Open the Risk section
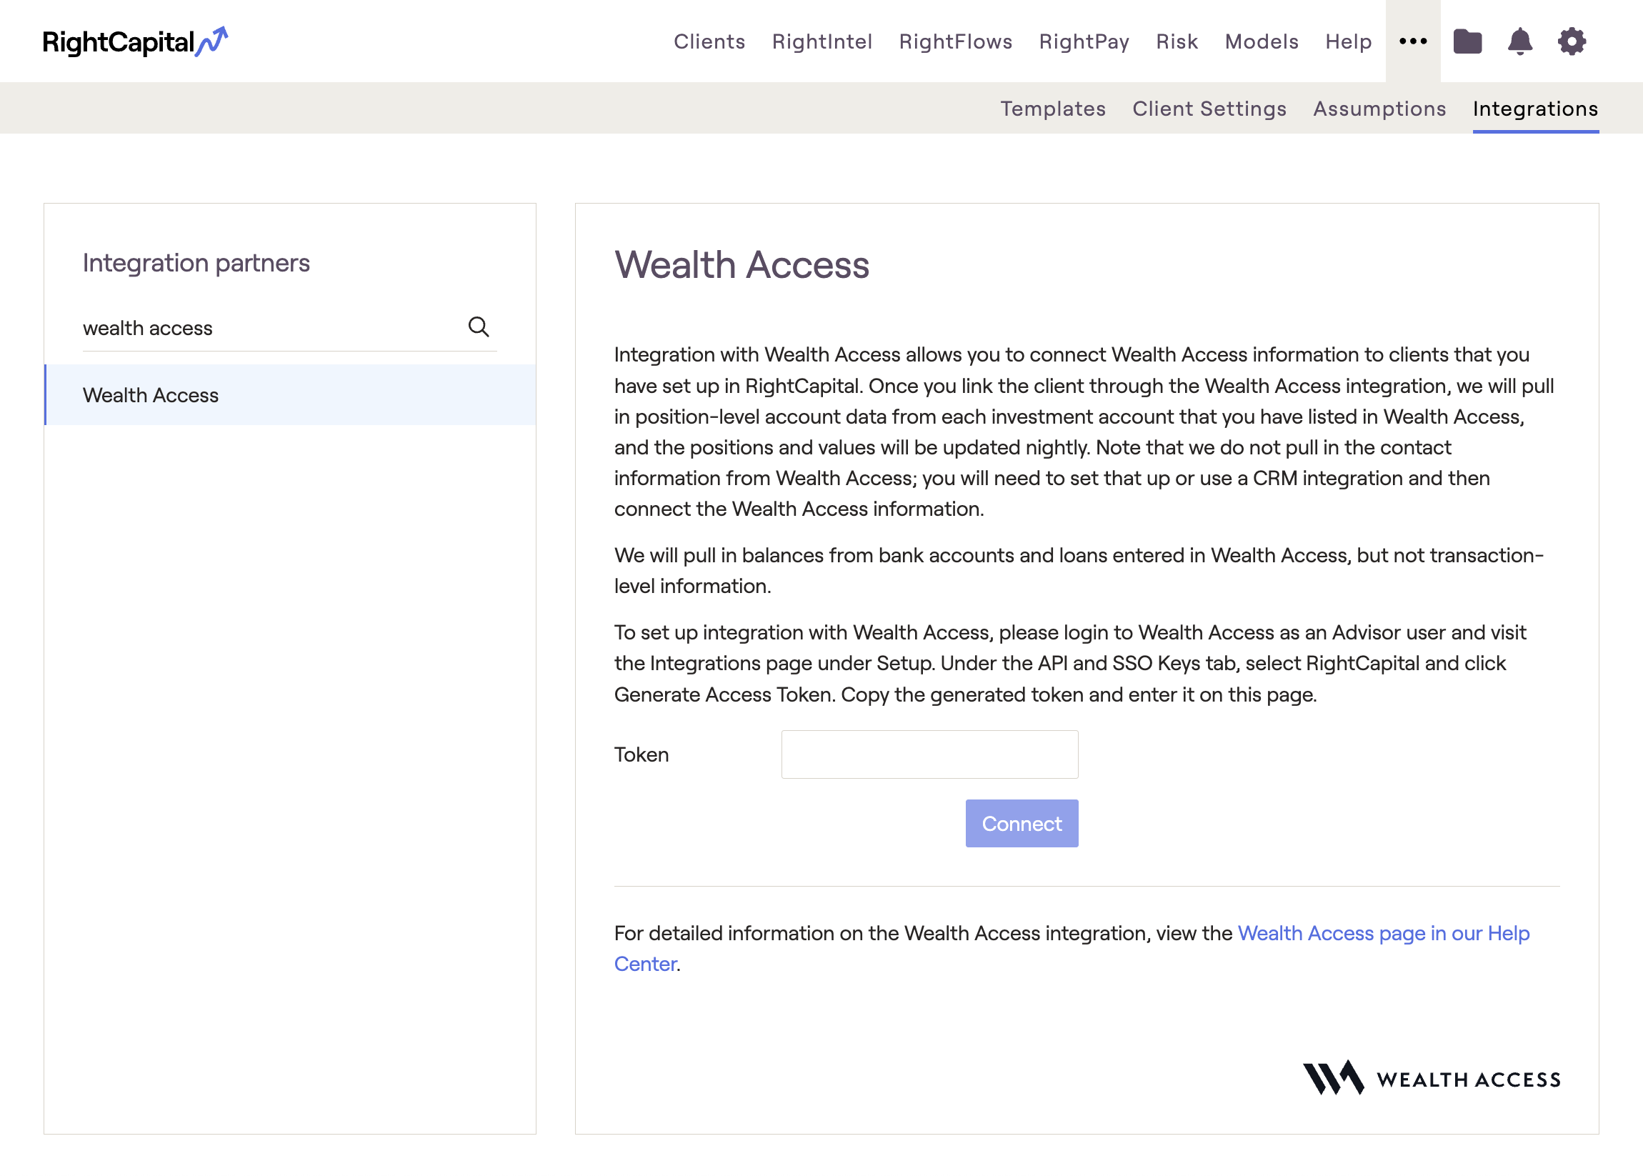The image size is (1643, 1176). tap(1176, 41)
